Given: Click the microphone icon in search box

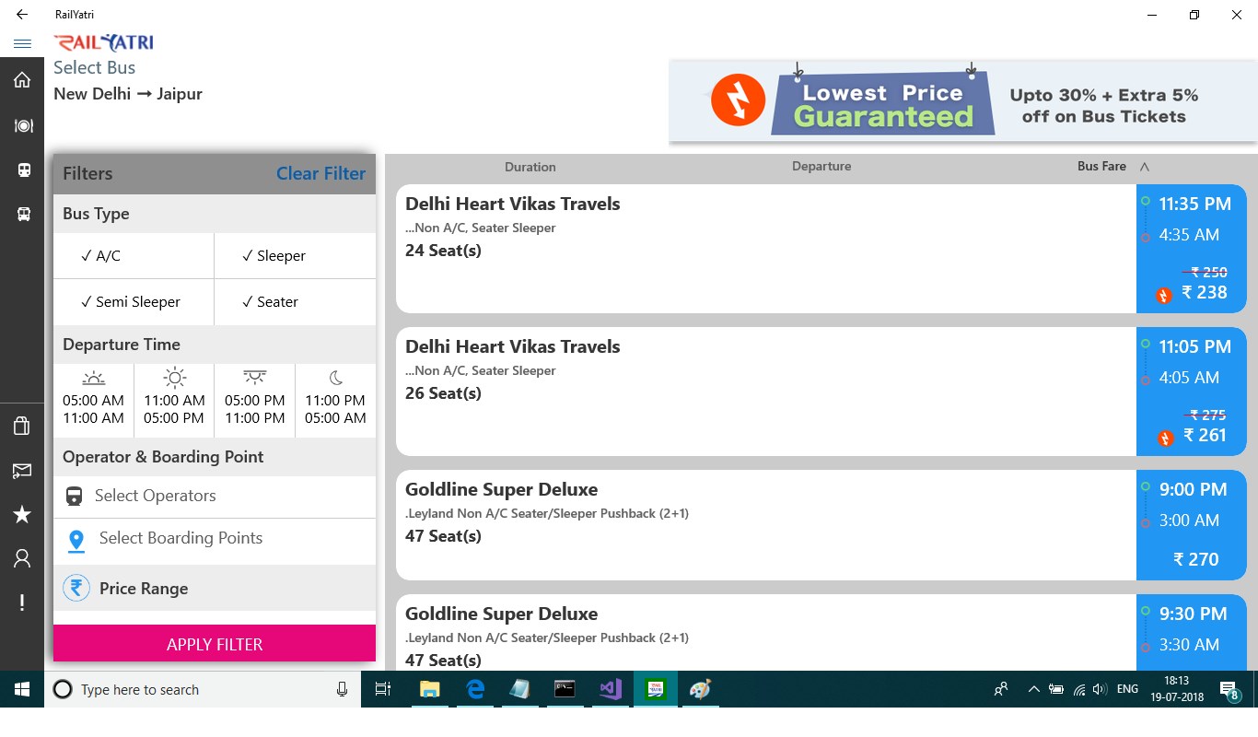Looking at the screenshot, I should coord(342,689).
